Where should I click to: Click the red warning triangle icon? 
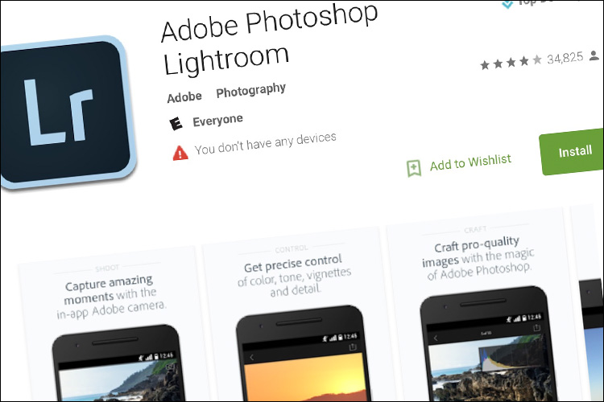180,153
